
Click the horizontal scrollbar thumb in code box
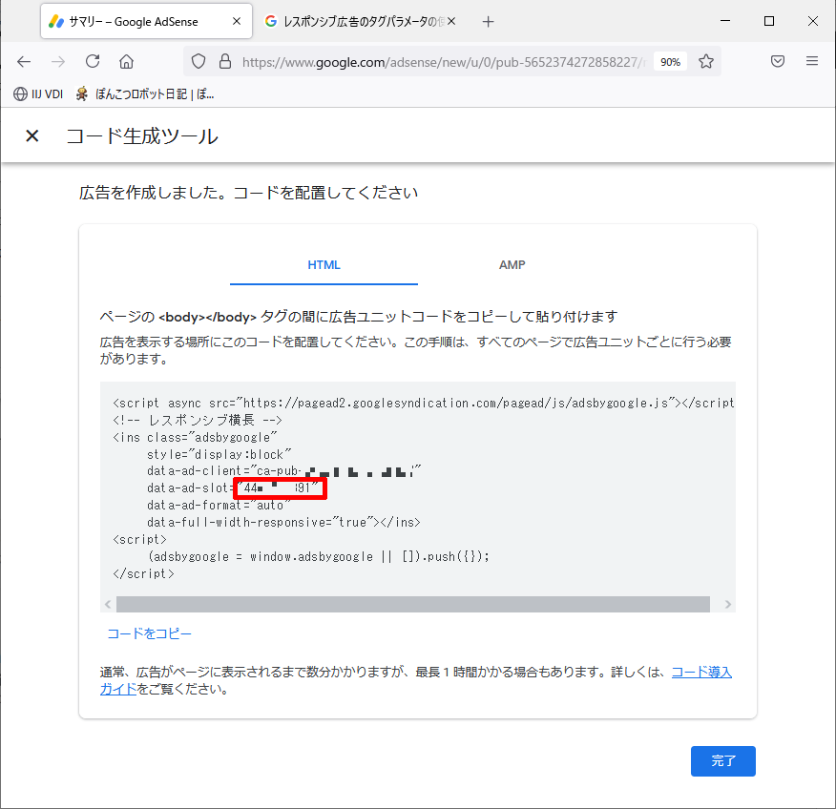(x=413, y=604)
